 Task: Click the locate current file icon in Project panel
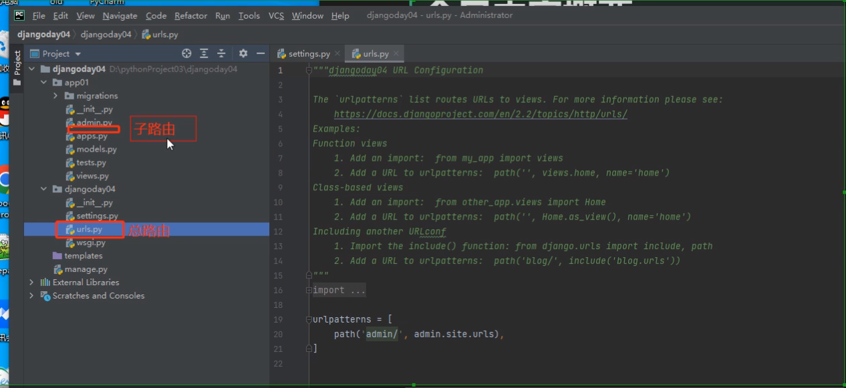pos(186,53)
